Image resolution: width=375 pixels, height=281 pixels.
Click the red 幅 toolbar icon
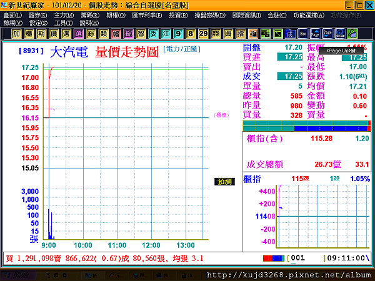pyautogui.click(x=116, y=34)
